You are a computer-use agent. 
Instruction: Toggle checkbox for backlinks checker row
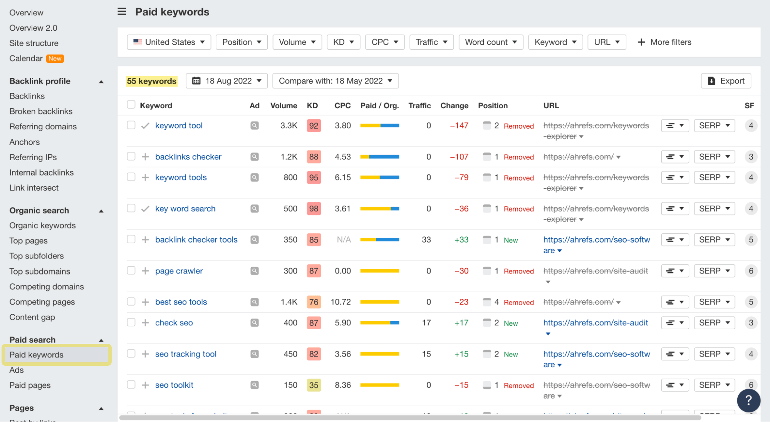(x=131, y=156)
